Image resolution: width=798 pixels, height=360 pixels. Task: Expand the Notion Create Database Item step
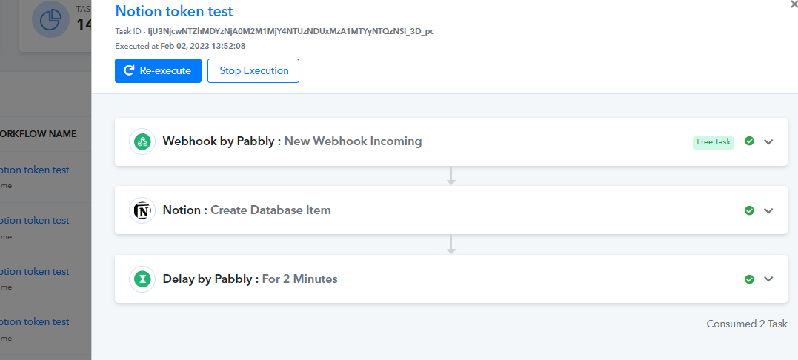pyautogui.click(x=768, y=210)
